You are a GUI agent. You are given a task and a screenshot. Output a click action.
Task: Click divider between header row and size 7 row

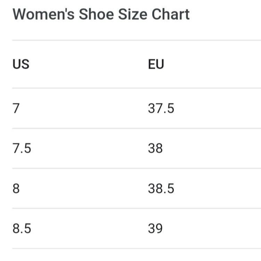137,88
